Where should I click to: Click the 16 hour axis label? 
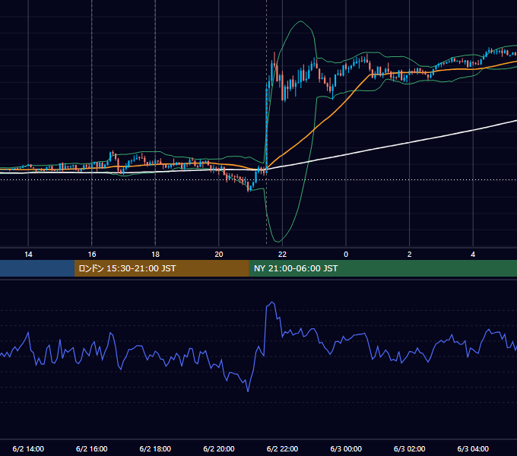point(92,255)
